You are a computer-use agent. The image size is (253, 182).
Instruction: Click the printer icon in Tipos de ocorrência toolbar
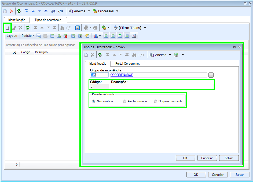[x=95, y=28]
